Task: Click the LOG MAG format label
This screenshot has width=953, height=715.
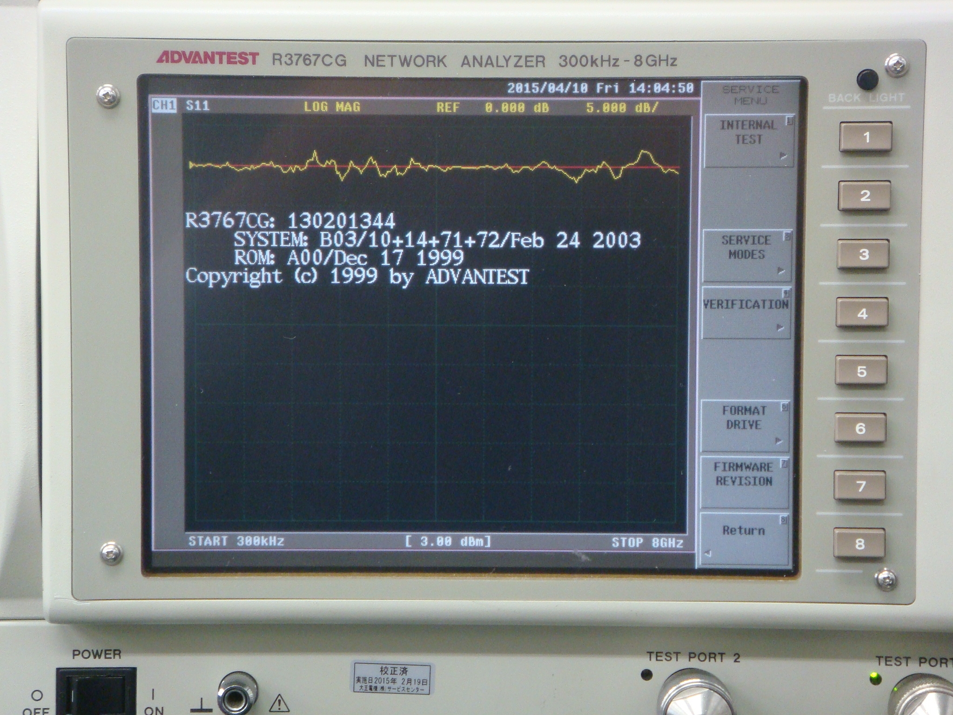Action: click(x=332, y=107)
